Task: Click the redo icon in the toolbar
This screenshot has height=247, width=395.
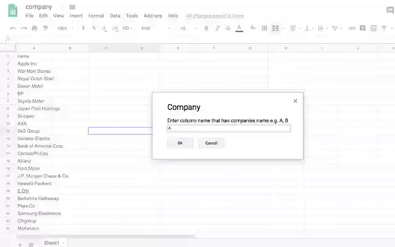Action: click(23, 28)
